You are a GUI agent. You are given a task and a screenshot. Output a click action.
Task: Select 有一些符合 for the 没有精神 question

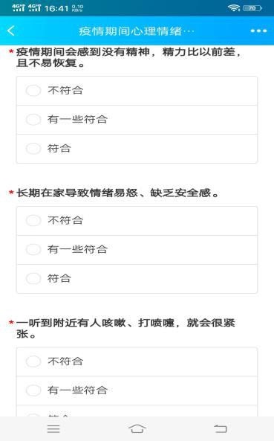tap(137, 120)
